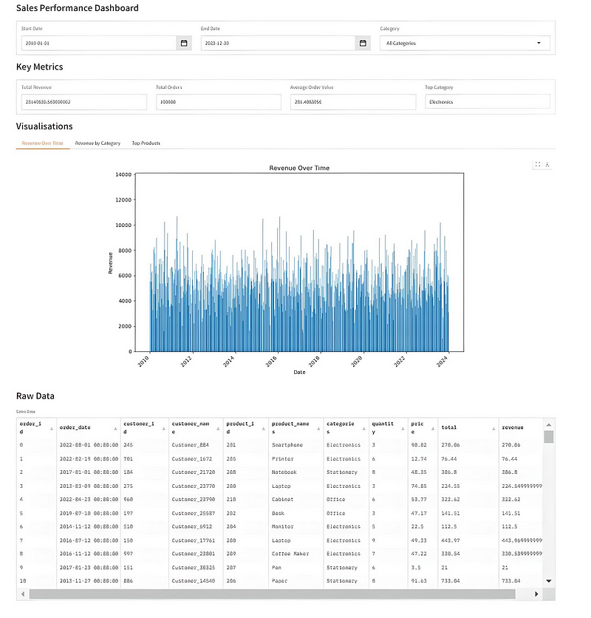Screen dimensions: 591x618
Task: Expand the All Categories dropdown
Action: (465, 43)
